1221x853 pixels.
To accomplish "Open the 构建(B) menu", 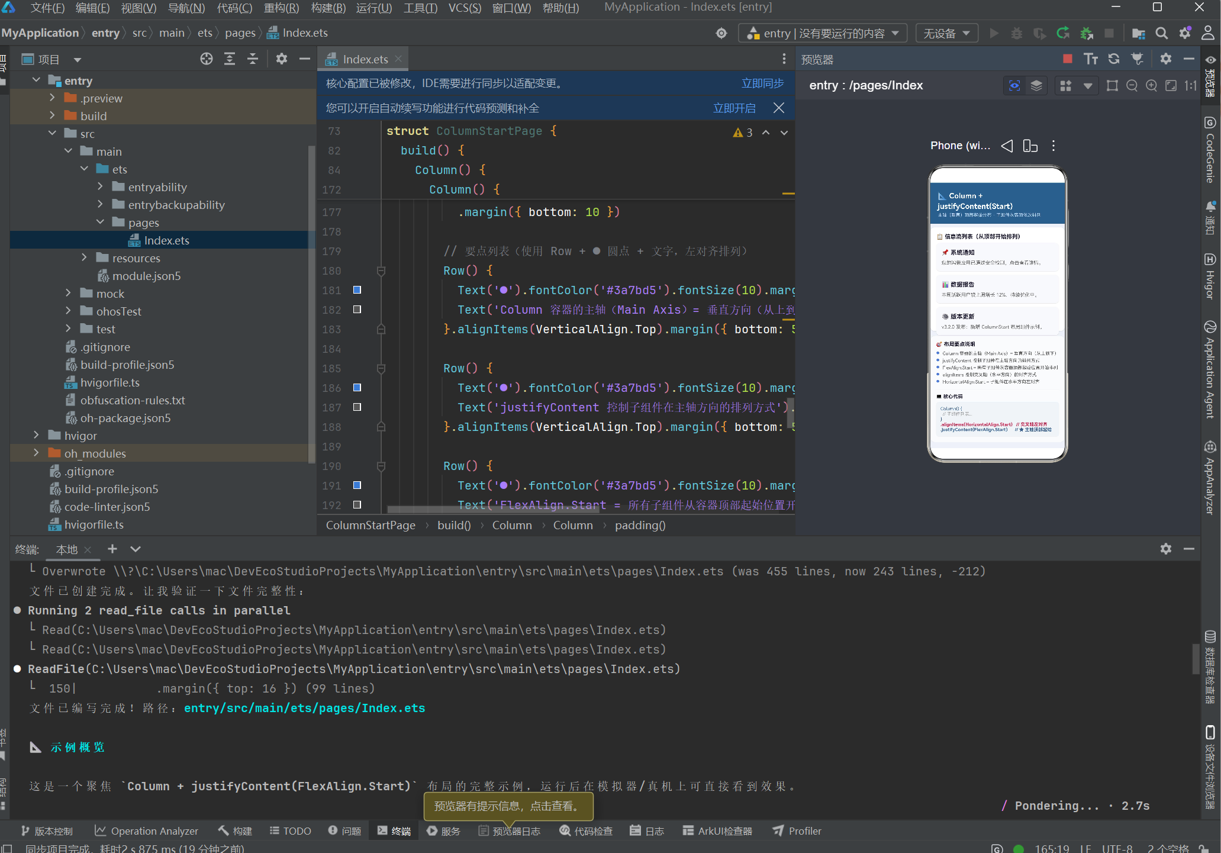I will [328, 8].
